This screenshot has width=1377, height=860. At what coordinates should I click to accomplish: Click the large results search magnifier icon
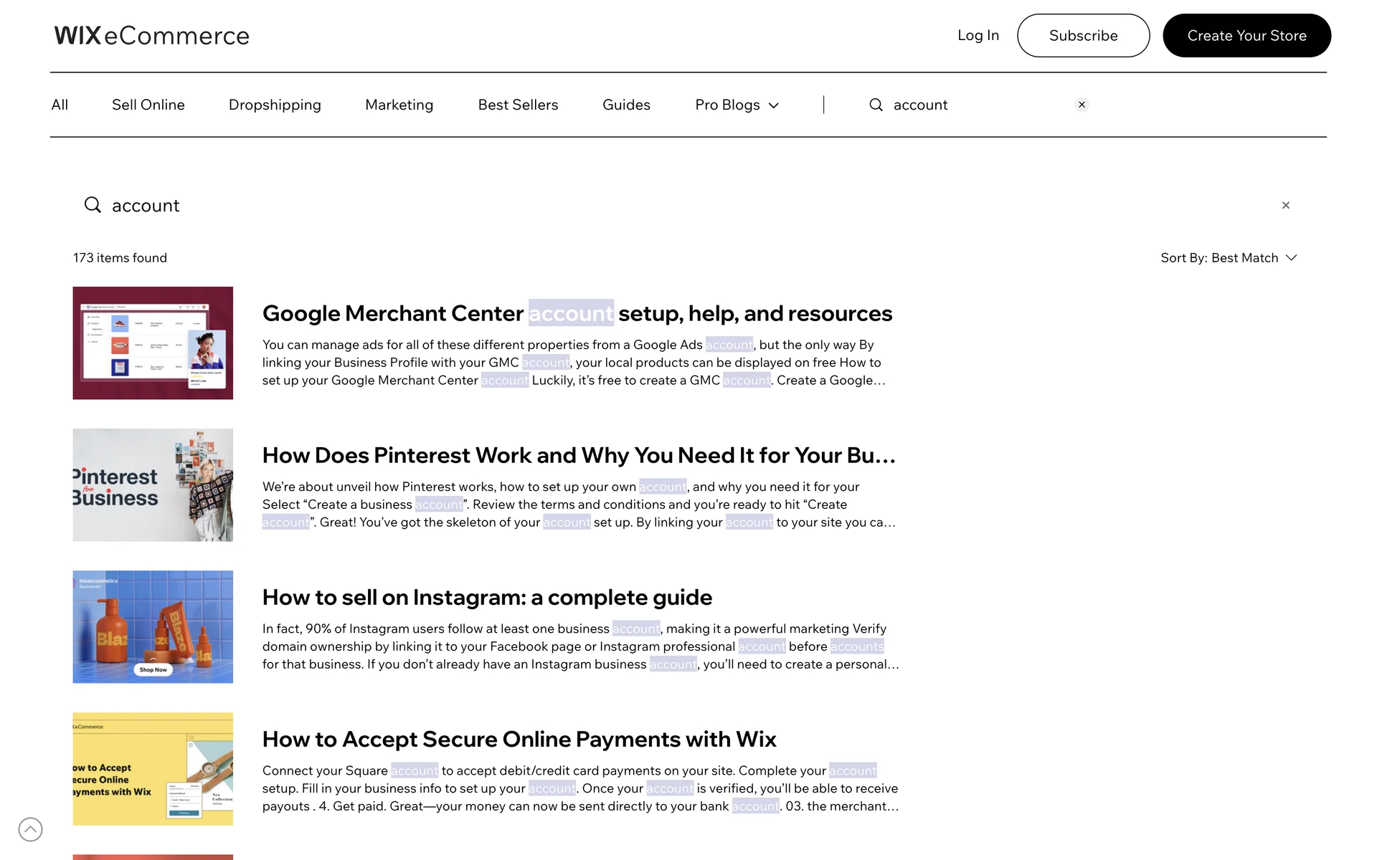[93, 206]
